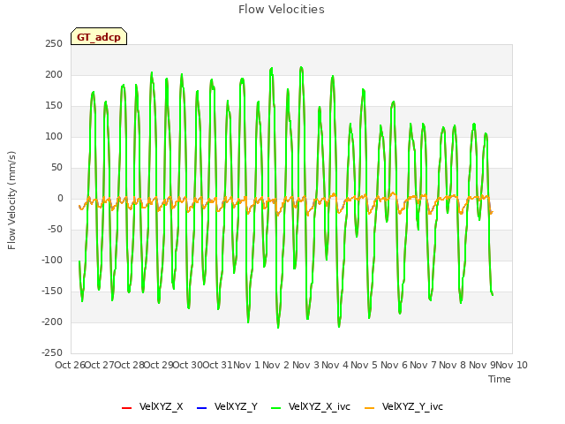Click the Nov 7 x-axis date label

(x=423, y=365)
